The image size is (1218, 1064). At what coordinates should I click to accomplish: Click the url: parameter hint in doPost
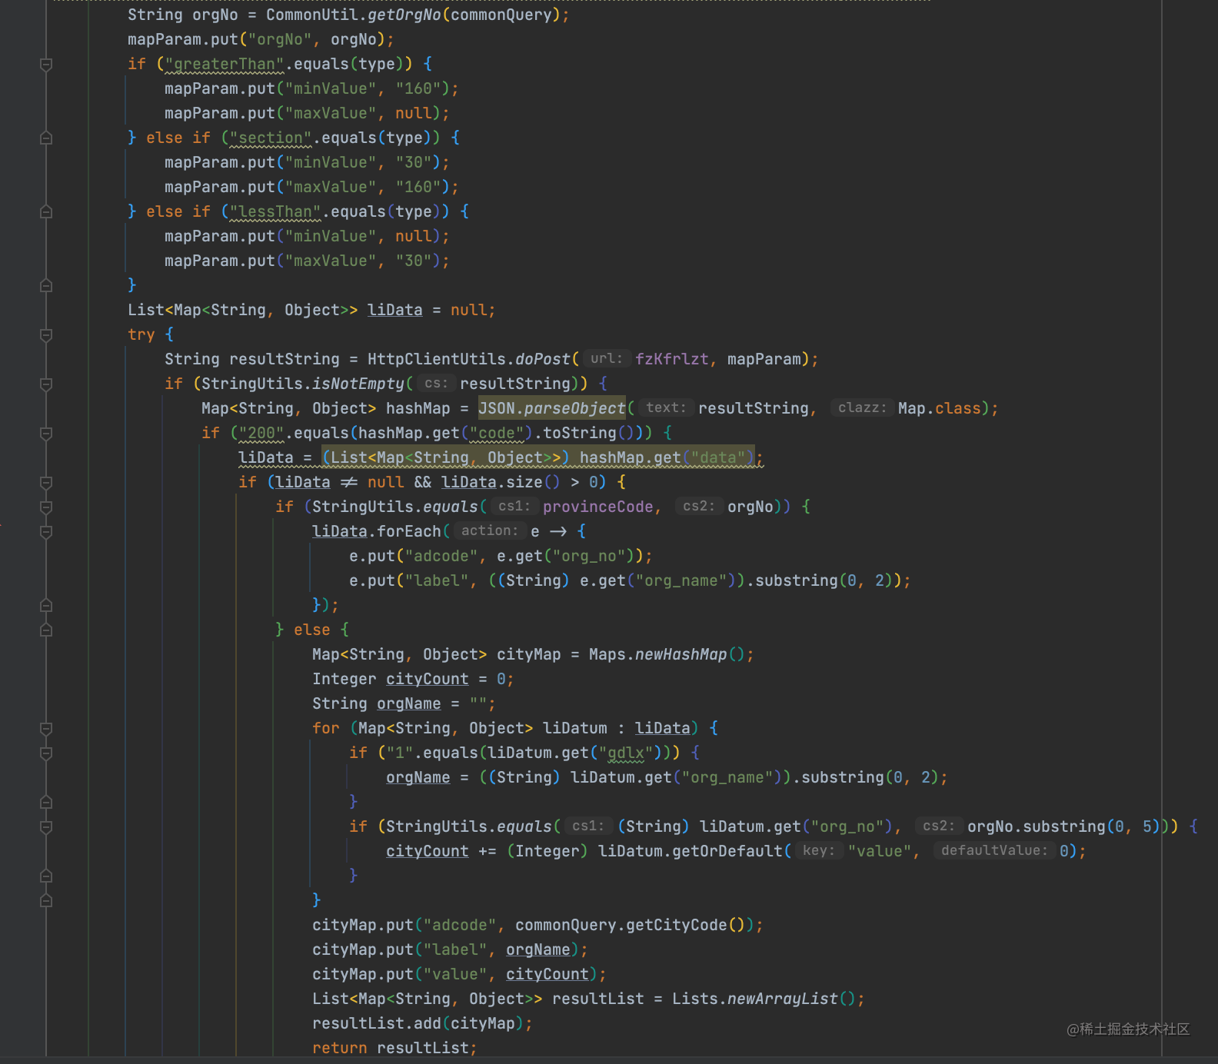point(606,359)
